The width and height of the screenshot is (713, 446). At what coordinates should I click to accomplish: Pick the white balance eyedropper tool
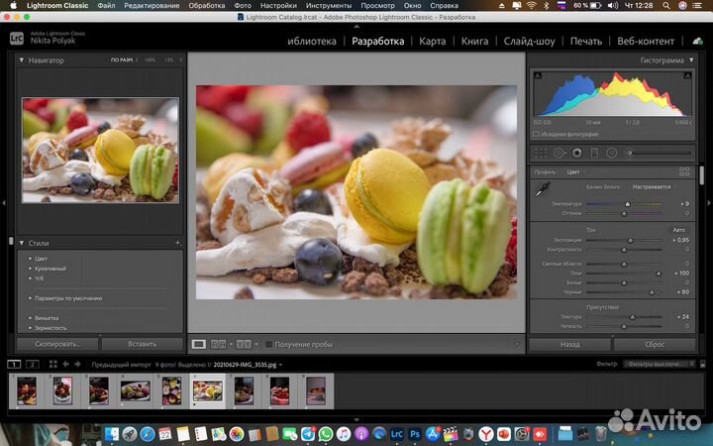(543, 189)
